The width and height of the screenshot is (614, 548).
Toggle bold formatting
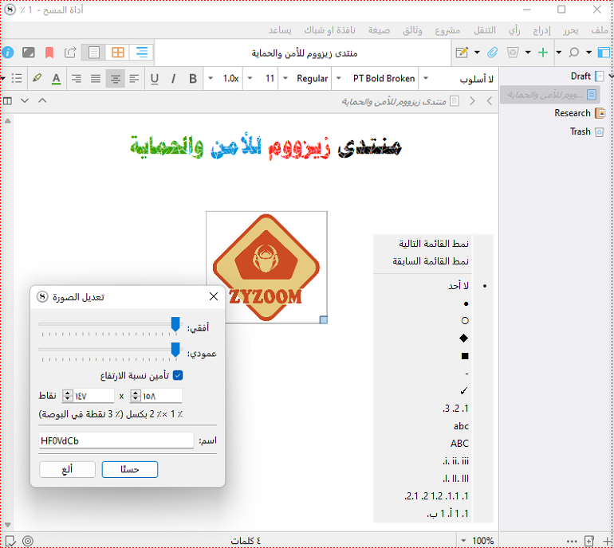[193, 79]
